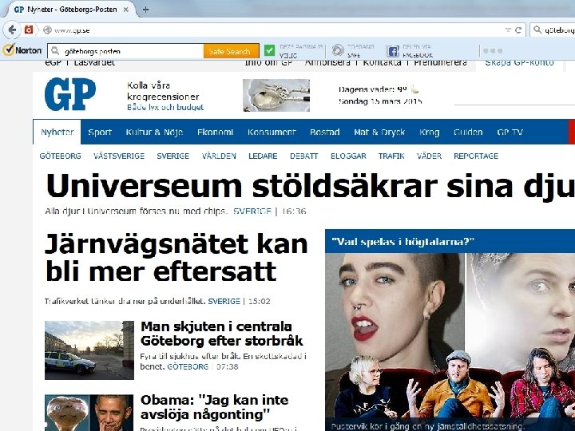Open Skapa GP-konto link
Image resolution: width=575 pixels, height=431 pixels.
[x=519, y=63]
